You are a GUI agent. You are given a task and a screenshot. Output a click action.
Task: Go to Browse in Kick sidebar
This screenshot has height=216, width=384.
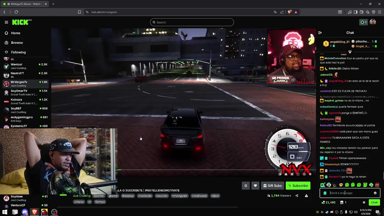point(14,43)
